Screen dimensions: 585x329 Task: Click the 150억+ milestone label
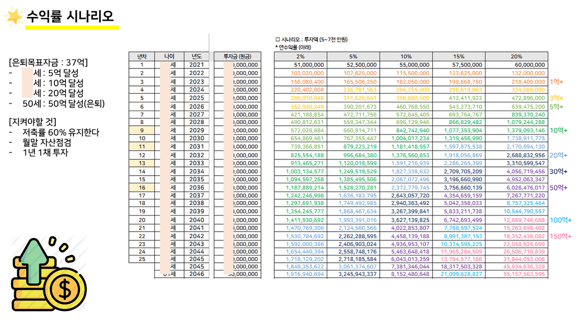click(x=560, y=236)
